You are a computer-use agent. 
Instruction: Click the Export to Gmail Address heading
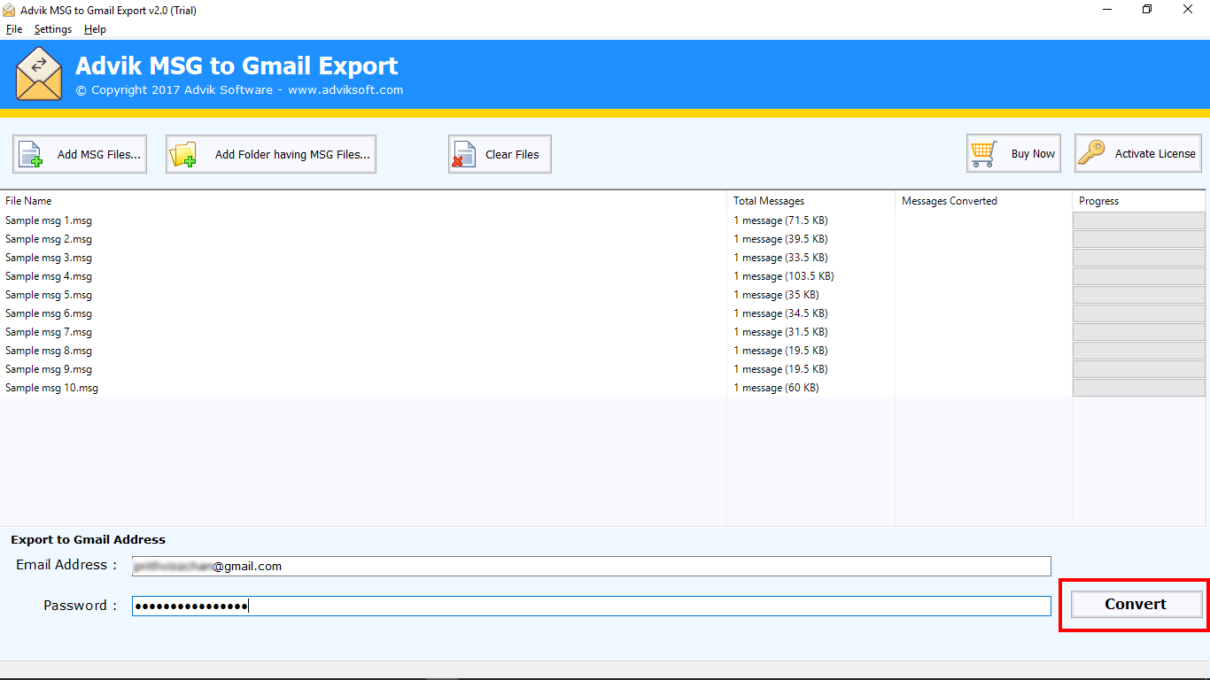point(89,539)
